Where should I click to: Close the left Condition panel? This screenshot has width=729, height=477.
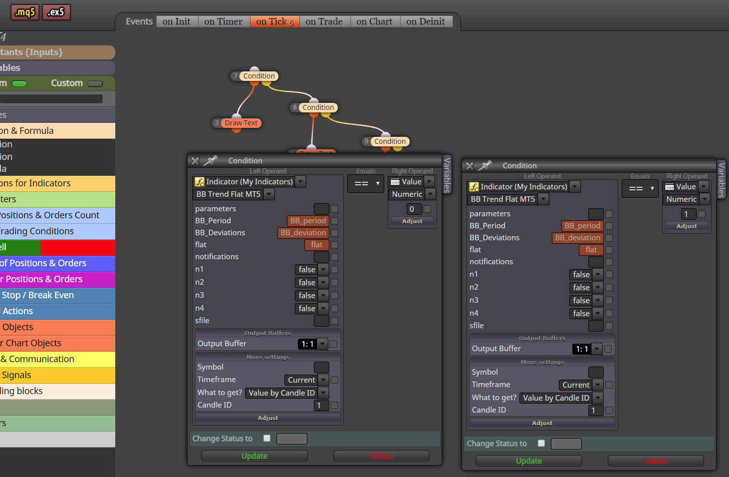click(x=195, y=161)
